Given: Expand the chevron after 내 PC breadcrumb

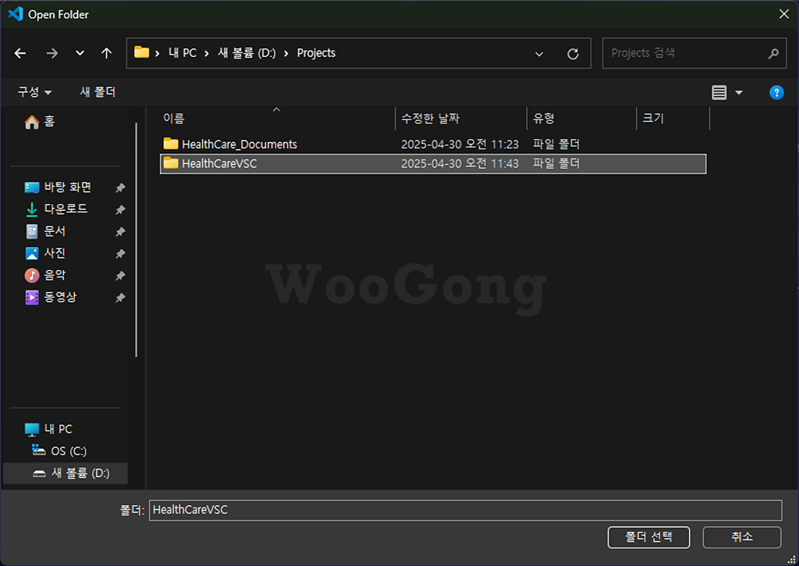Looking at the screenshot, I should 206,54.
